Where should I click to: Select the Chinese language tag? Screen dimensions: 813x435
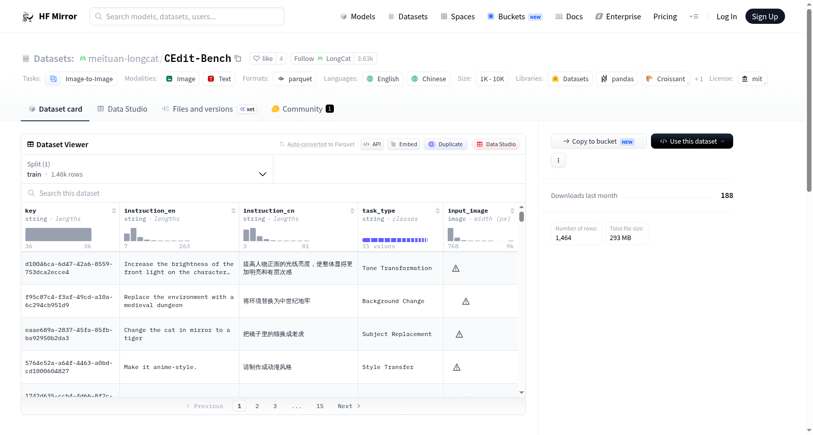[428, 79]
